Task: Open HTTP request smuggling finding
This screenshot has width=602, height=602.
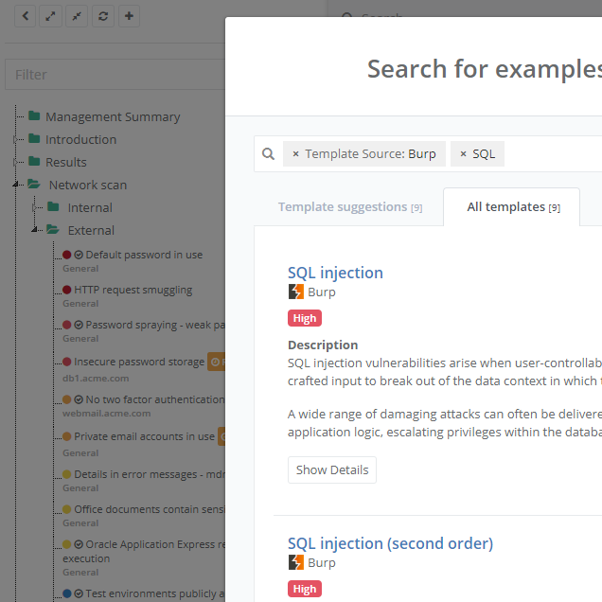Action: click(133, 290)
